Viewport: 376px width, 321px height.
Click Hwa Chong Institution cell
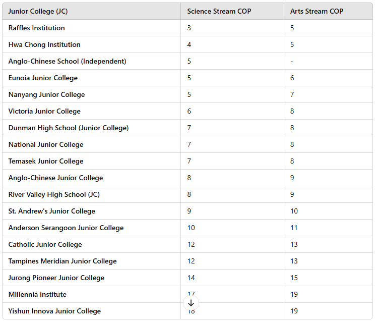tap(44, 44)
